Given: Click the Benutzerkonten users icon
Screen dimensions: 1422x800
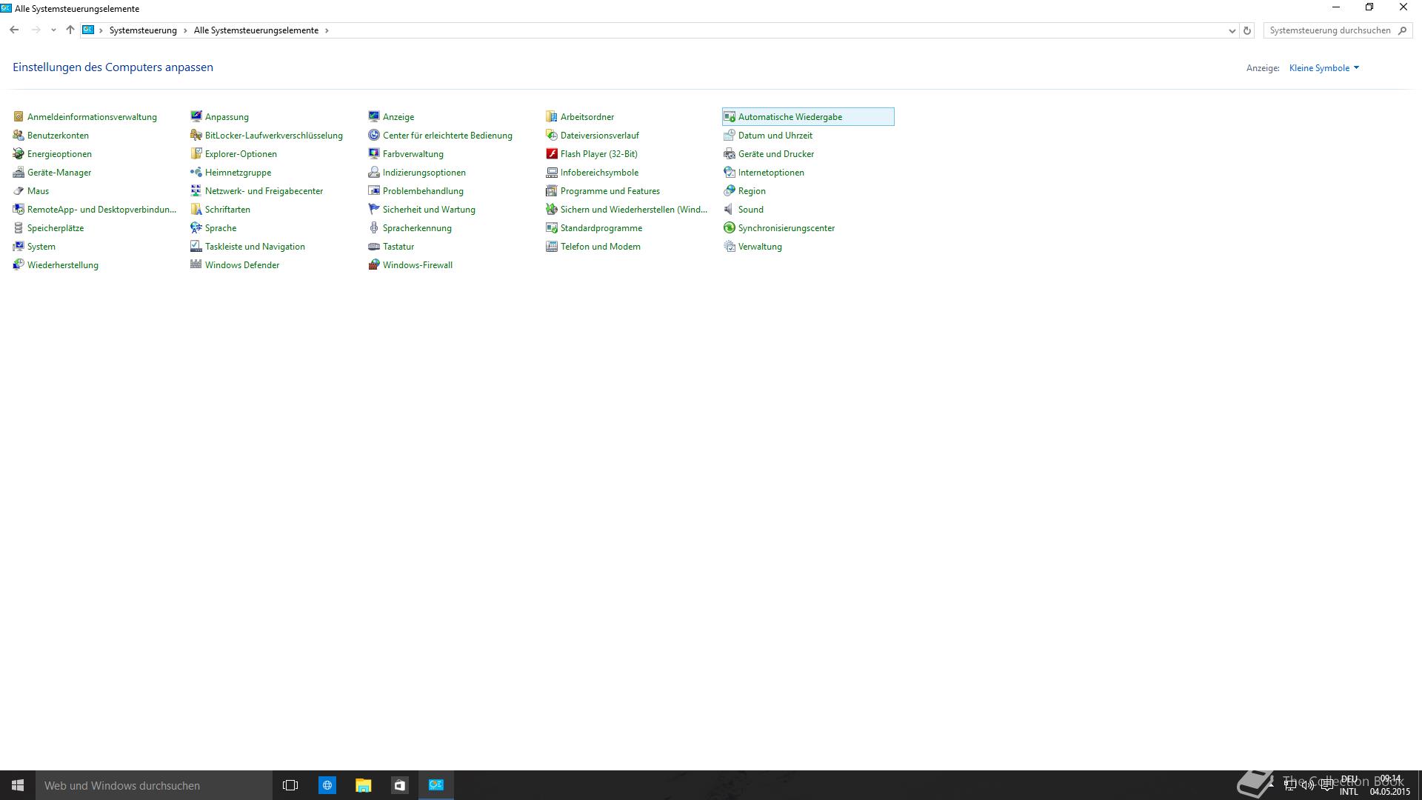Looking at the screenshot, I should pos(19,135).
